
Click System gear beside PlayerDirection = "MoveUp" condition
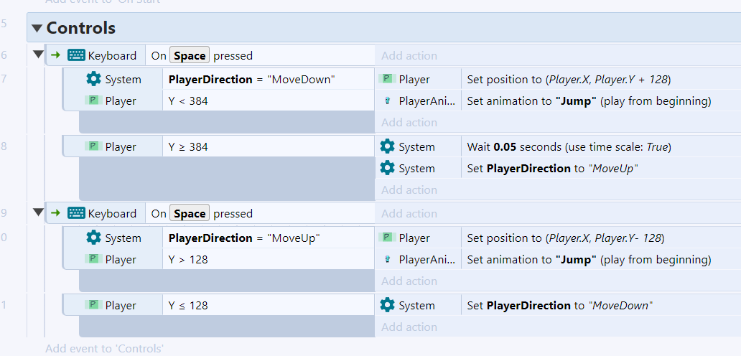coord(93,238)
